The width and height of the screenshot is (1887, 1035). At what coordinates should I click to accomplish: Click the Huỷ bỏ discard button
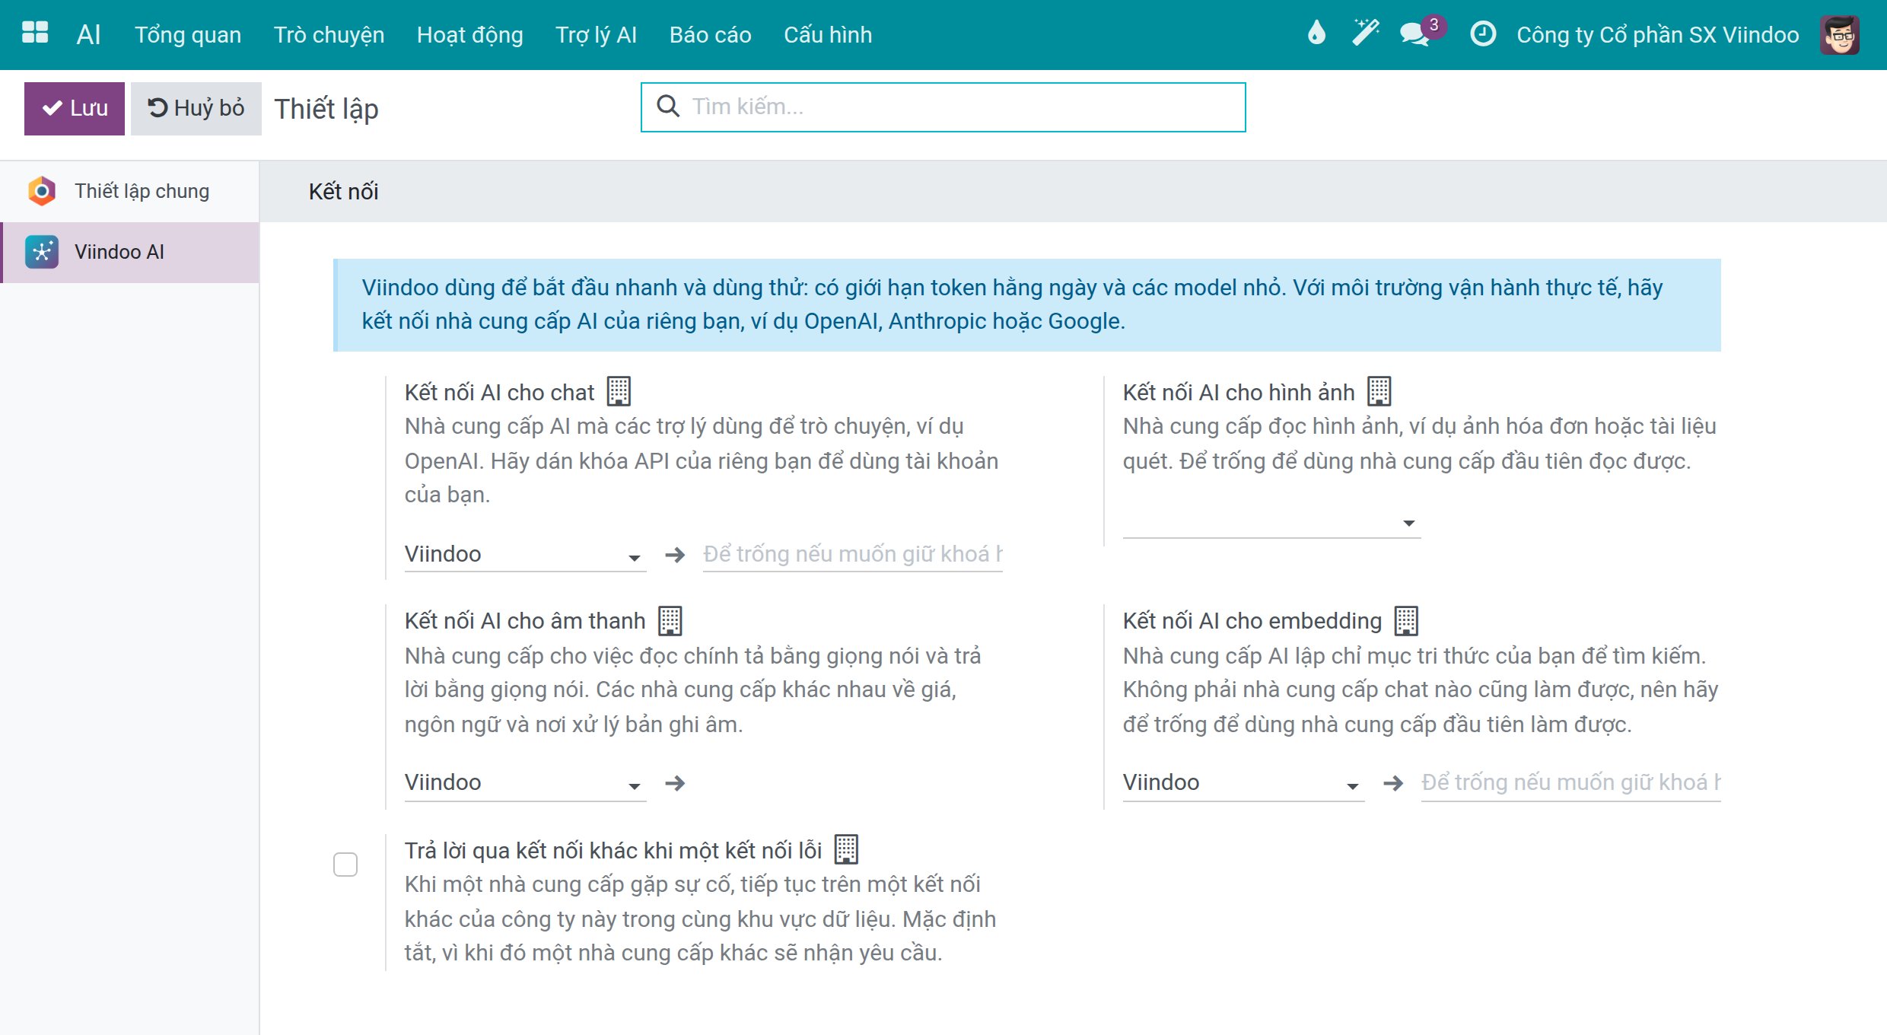pyautogui.click(x=196, y=108)
